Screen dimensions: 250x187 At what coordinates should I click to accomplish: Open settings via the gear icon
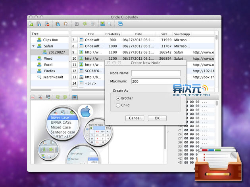pyautogui.click(x=77, y=24)
